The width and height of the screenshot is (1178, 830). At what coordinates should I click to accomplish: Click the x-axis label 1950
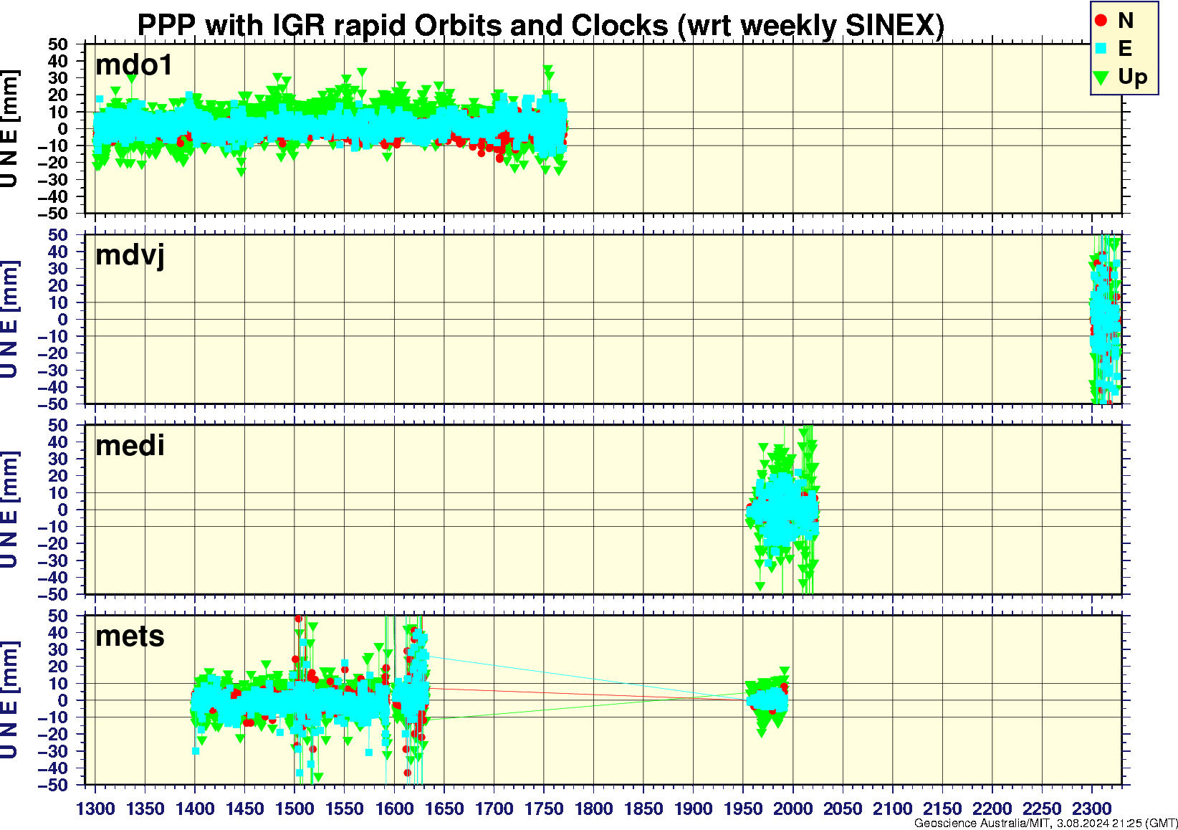[743, 808]
